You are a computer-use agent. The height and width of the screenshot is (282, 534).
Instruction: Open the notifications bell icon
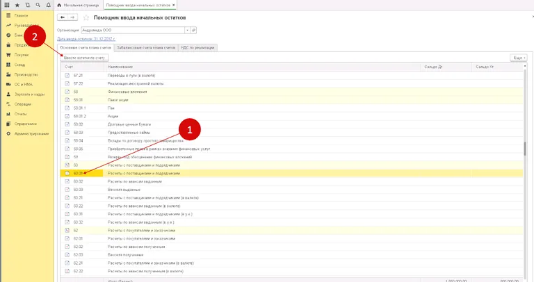pos(47,5)
